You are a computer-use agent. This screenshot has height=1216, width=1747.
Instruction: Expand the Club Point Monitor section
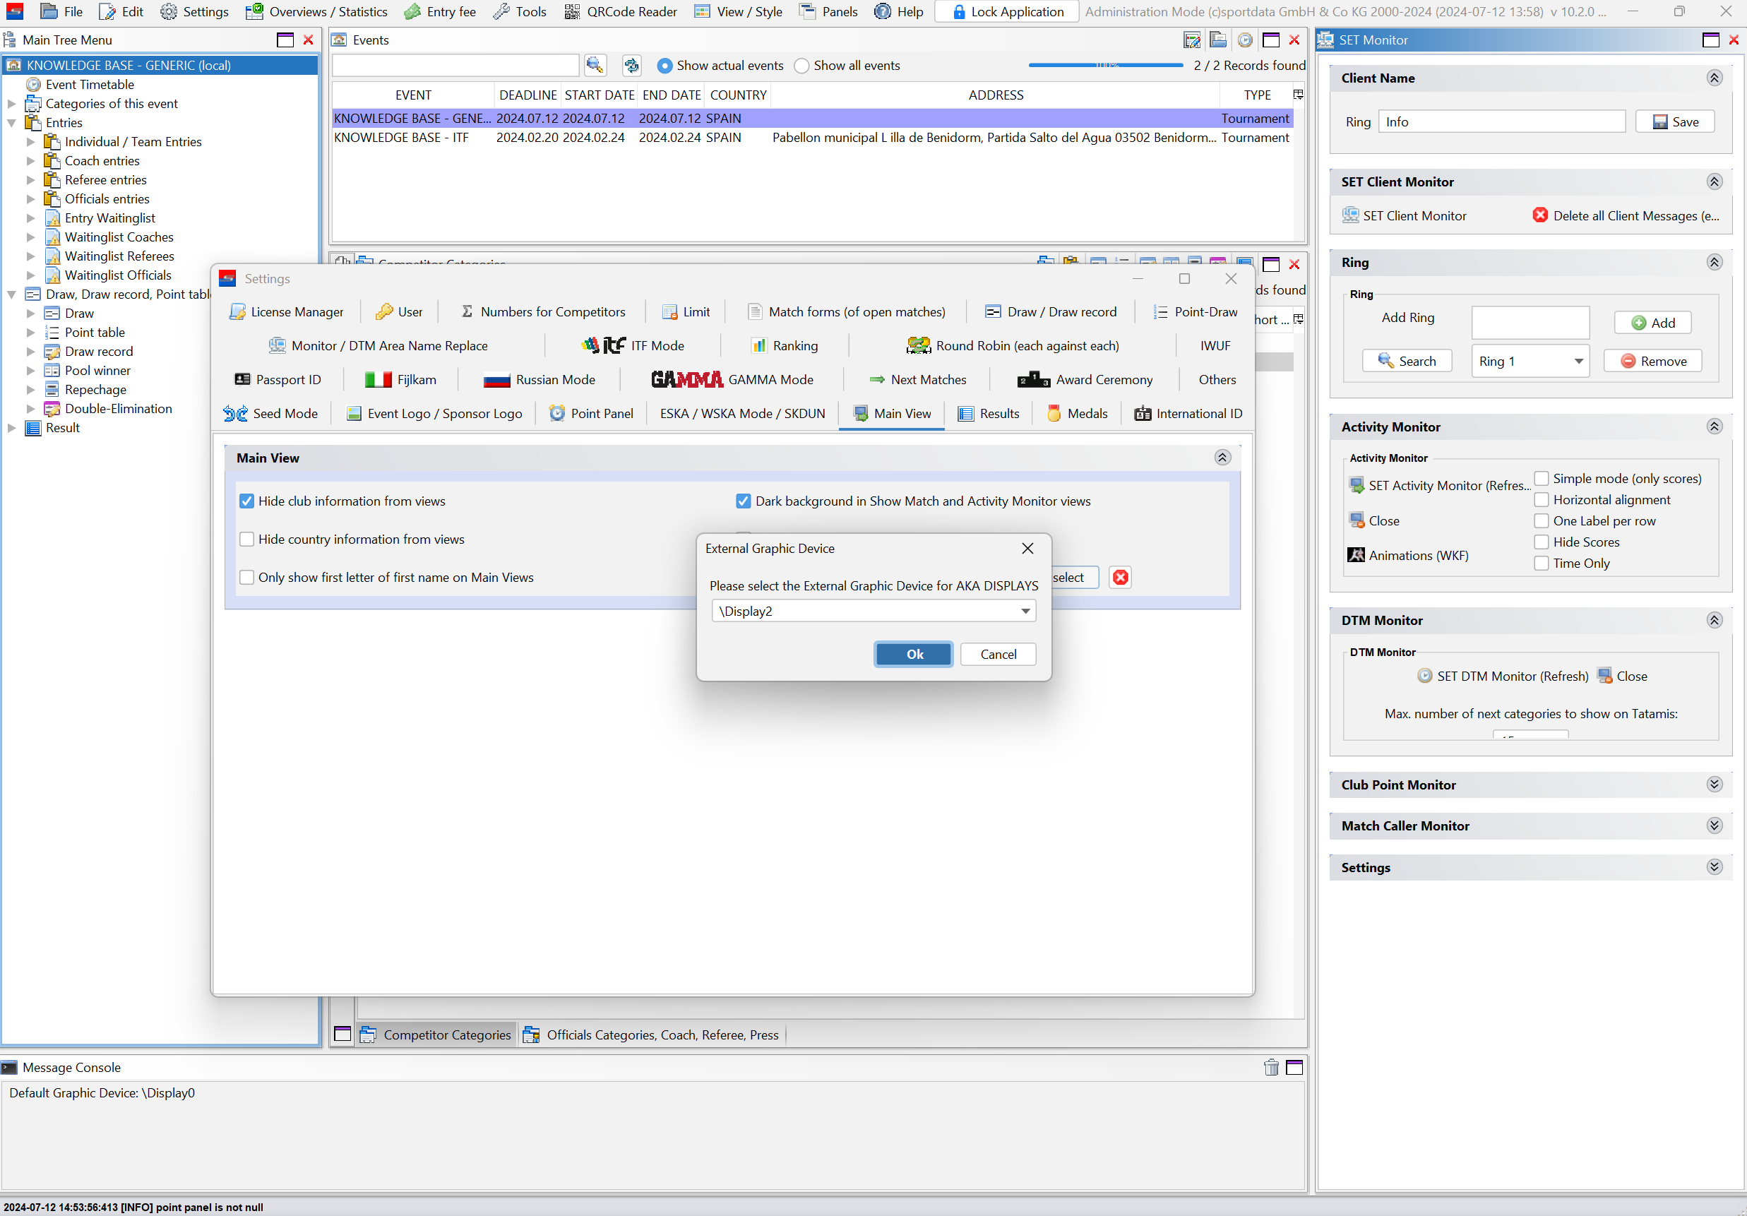1715,785
